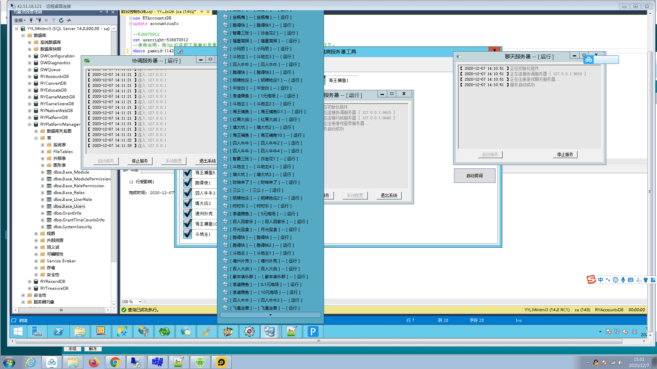This screenshot has height=369, width=657.
Task: Click the Disconnect plug icon in Object Explorer
Action: point(39,20)
